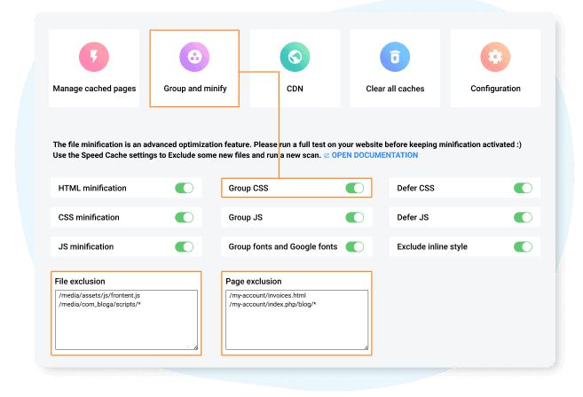The image size is (583, 397).
Task: Toggle Group fonts and Google fonts
Action: point(355,246)
